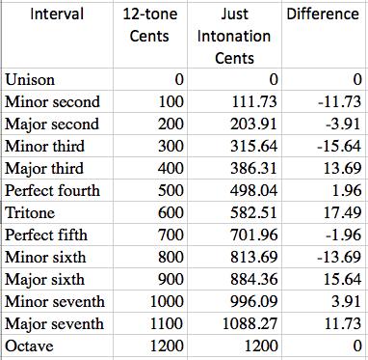Viewport: 368px width, 360px height.
Task: Click the Just Intonation Cents header
Action: [x=234, y=35]
